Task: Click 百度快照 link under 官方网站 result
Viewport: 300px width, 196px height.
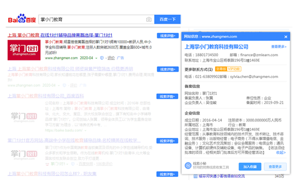Action: [86, 164]
